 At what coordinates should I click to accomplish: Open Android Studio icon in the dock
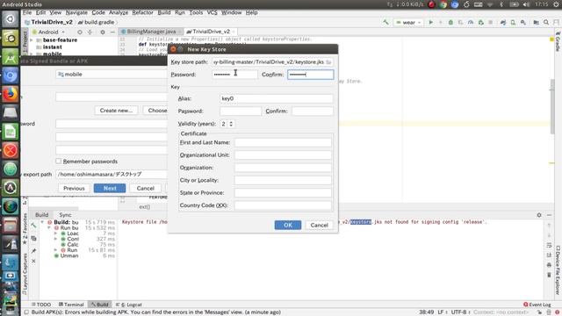tap(10, 57)
